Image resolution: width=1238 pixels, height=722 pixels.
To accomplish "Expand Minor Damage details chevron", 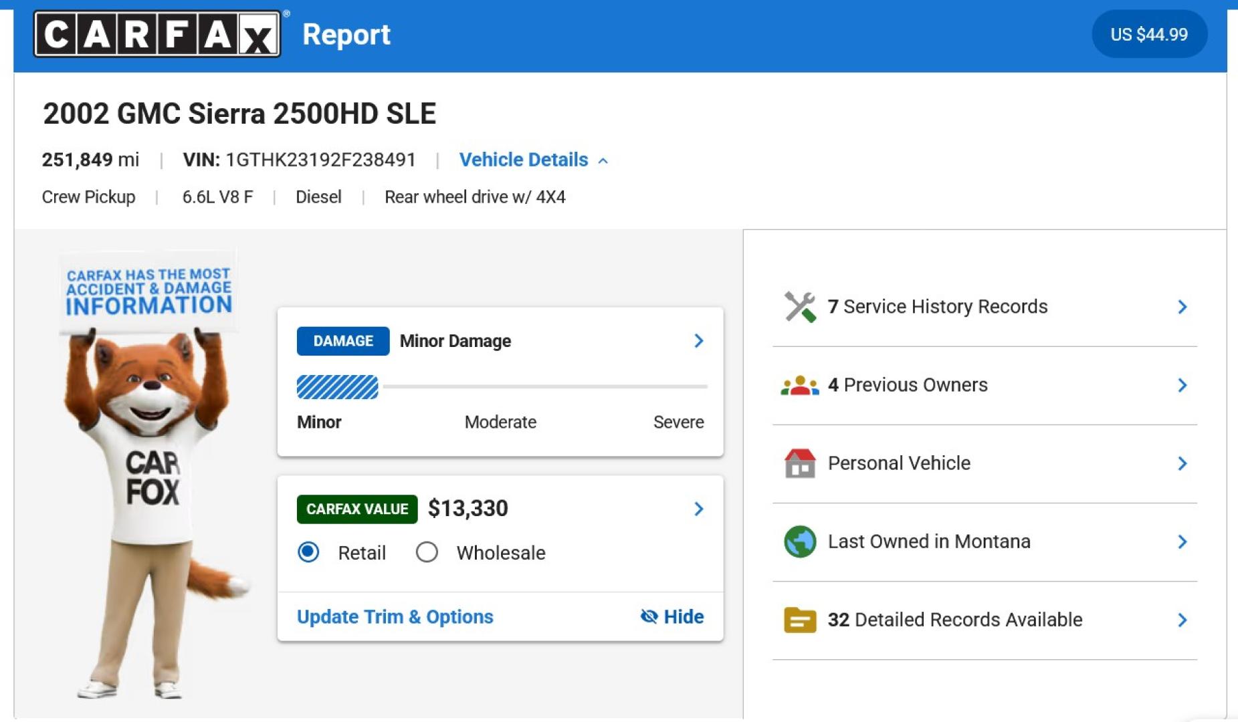I will [x=699, y=341].
